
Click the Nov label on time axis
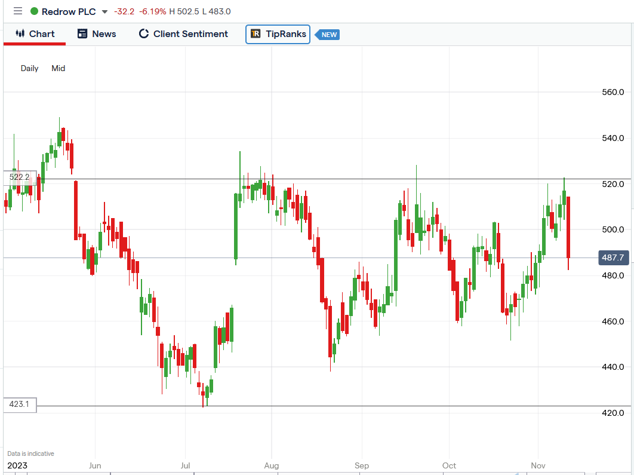click(538, 465)
